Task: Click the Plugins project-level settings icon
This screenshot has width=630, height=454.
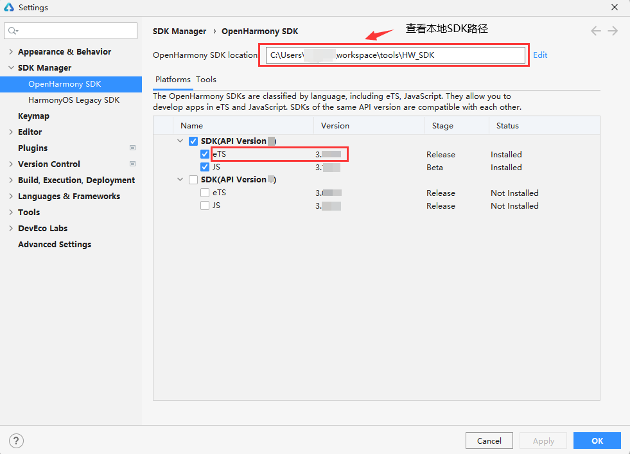Action: pos(132,148)
